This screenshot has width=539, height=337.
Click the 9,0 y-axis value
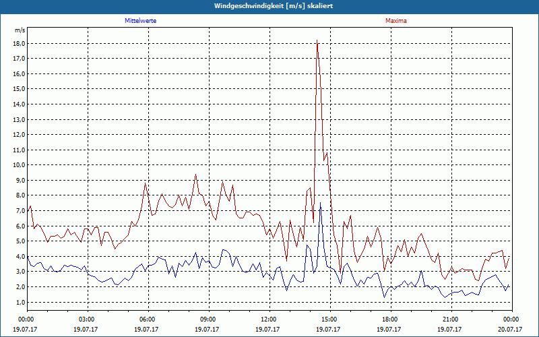point(21,180)
